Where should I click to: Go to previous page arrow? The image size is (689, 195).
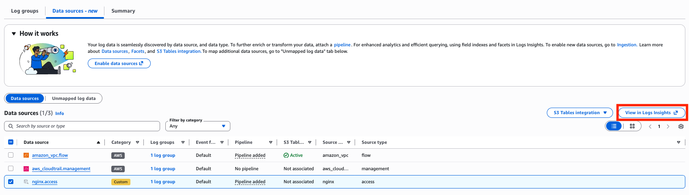[x=650, y=126]
